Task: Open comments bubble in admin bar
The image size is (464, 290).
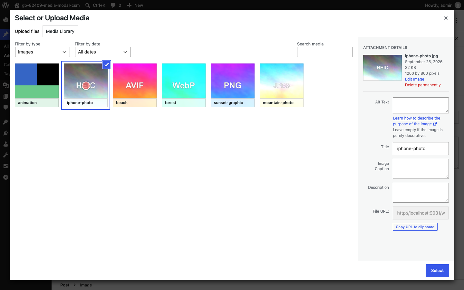Action: 116,5
